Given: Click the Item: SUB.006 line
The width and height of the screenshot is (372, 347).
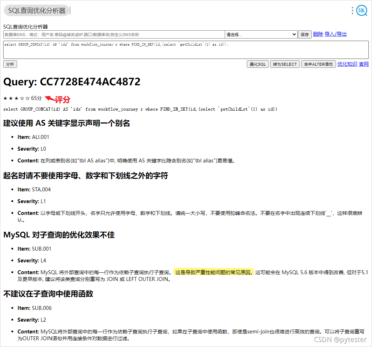Looking at the screenshot, I should pos(34,308).
